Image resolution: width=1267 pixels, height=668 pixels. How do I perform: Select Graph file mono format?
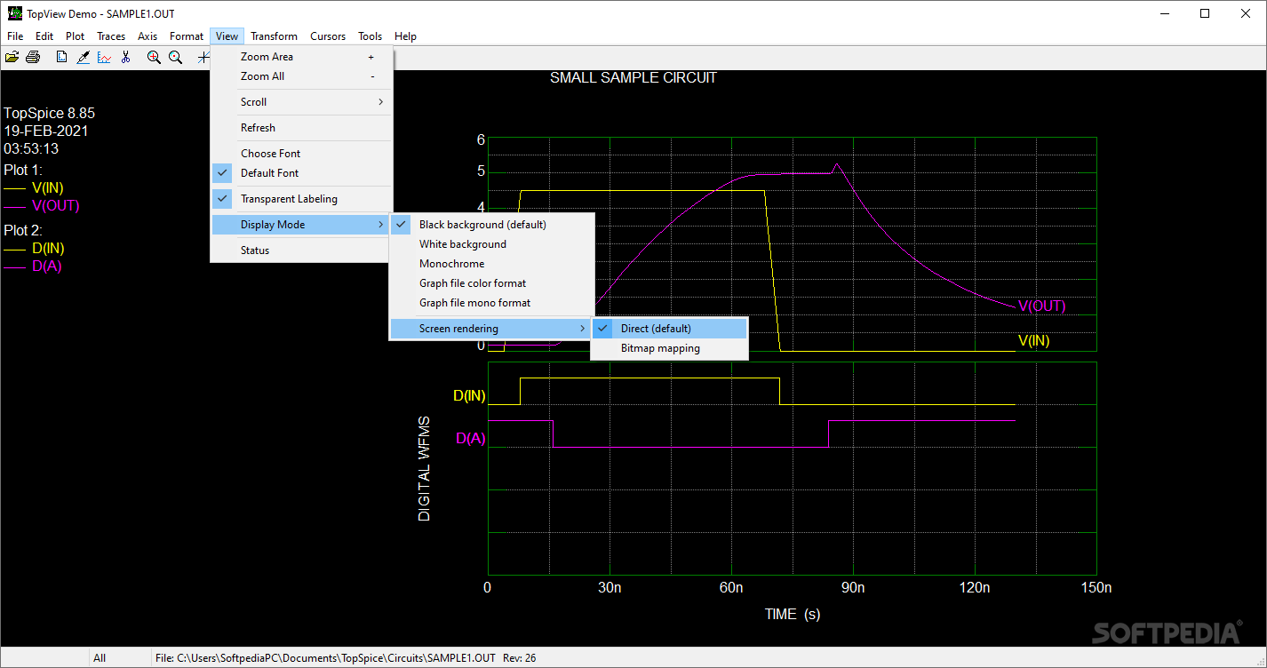[491, 303]
